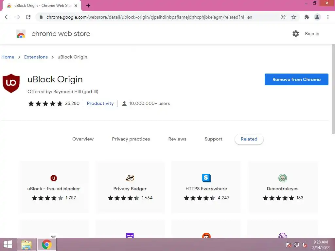
Task: Go to Home breadcrumb link
Action: (8, 57)
